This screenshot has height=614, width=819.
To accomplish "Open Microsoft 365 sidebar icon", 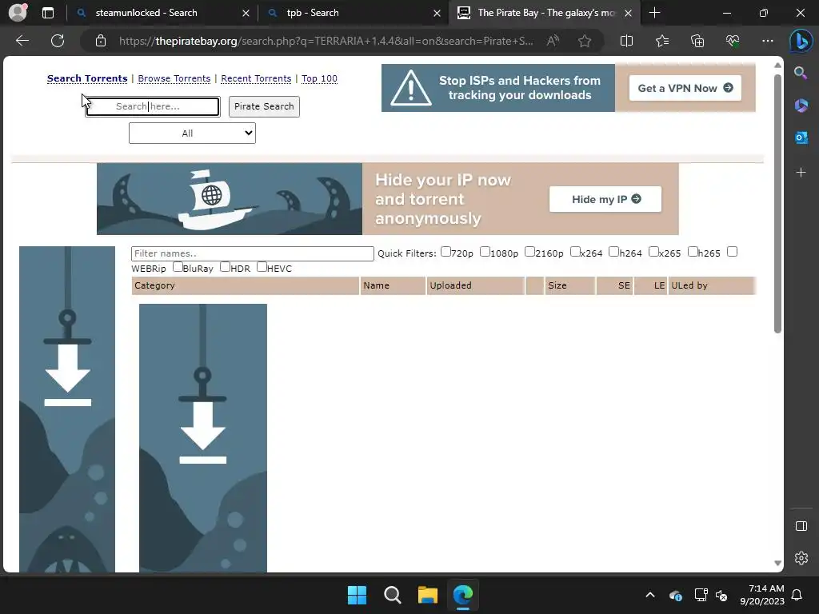I will pos(801,106).
